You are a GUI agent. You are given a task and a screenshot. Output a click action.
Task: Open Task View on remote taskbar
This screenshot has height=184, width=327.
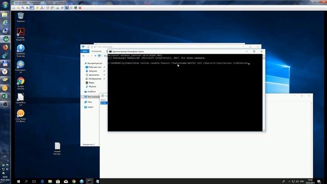[34, 181]
